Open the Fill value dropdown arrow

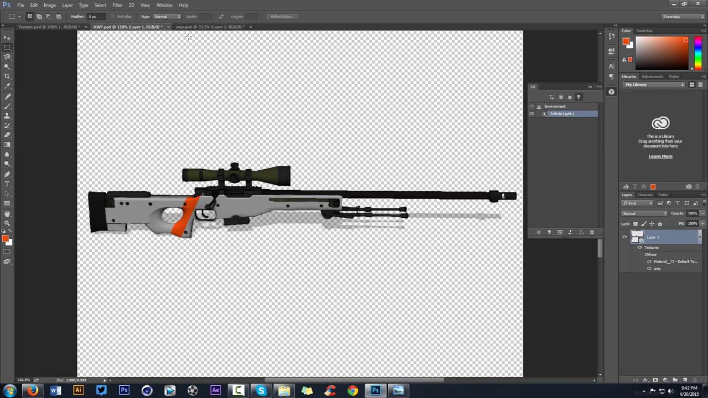[x=702, y=223]
